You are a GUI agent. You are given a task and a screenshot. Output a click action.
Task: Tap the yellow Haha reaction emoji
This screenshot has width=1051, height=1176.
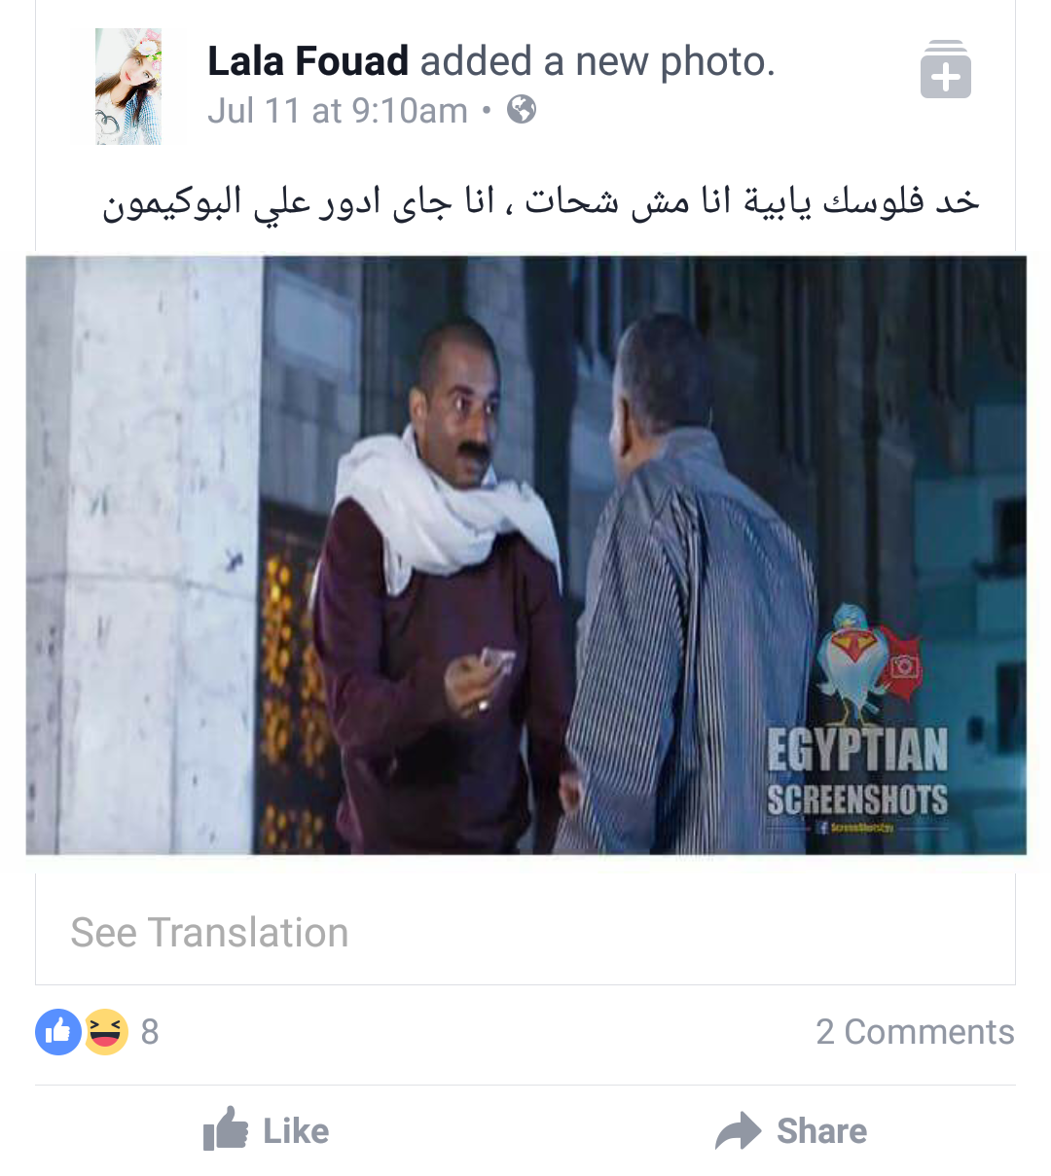click(105, 1031)
